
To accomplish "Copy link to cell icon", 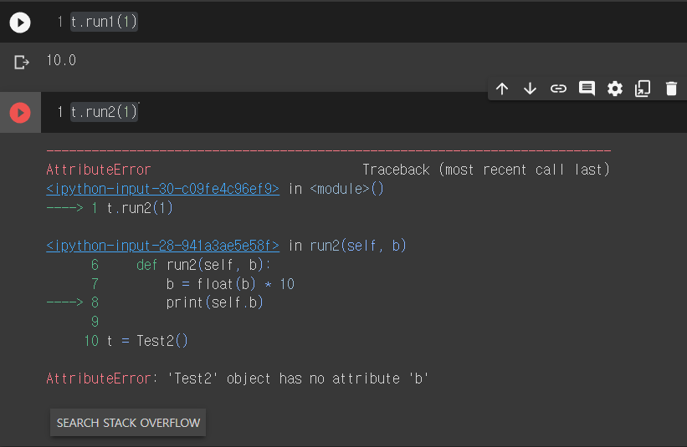I will [558, 89].
